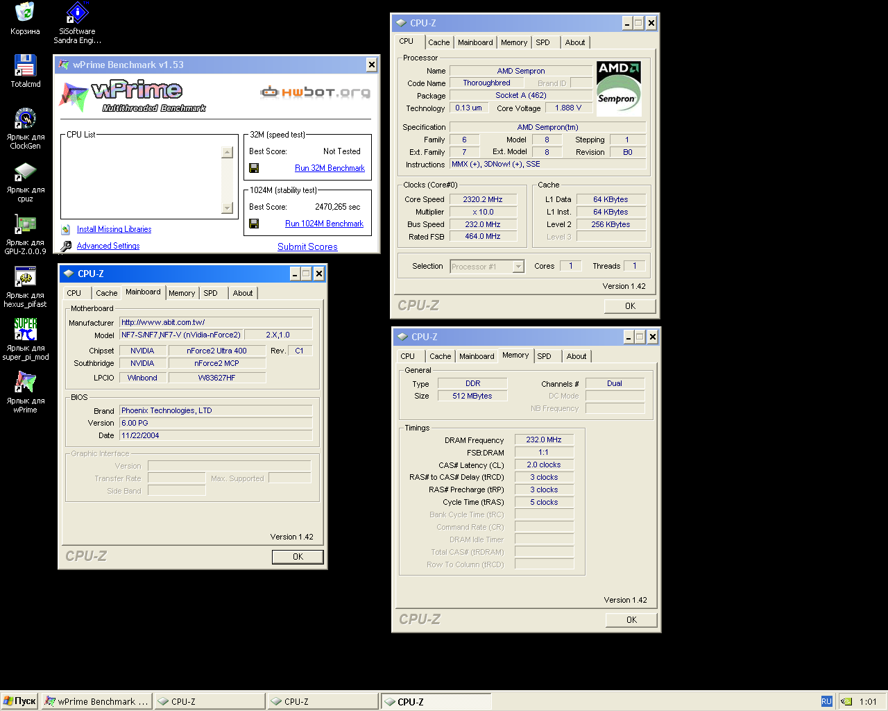The image size is (888, 711).
Task: Open the Advanced Settings link
Action: click(108, 246)
